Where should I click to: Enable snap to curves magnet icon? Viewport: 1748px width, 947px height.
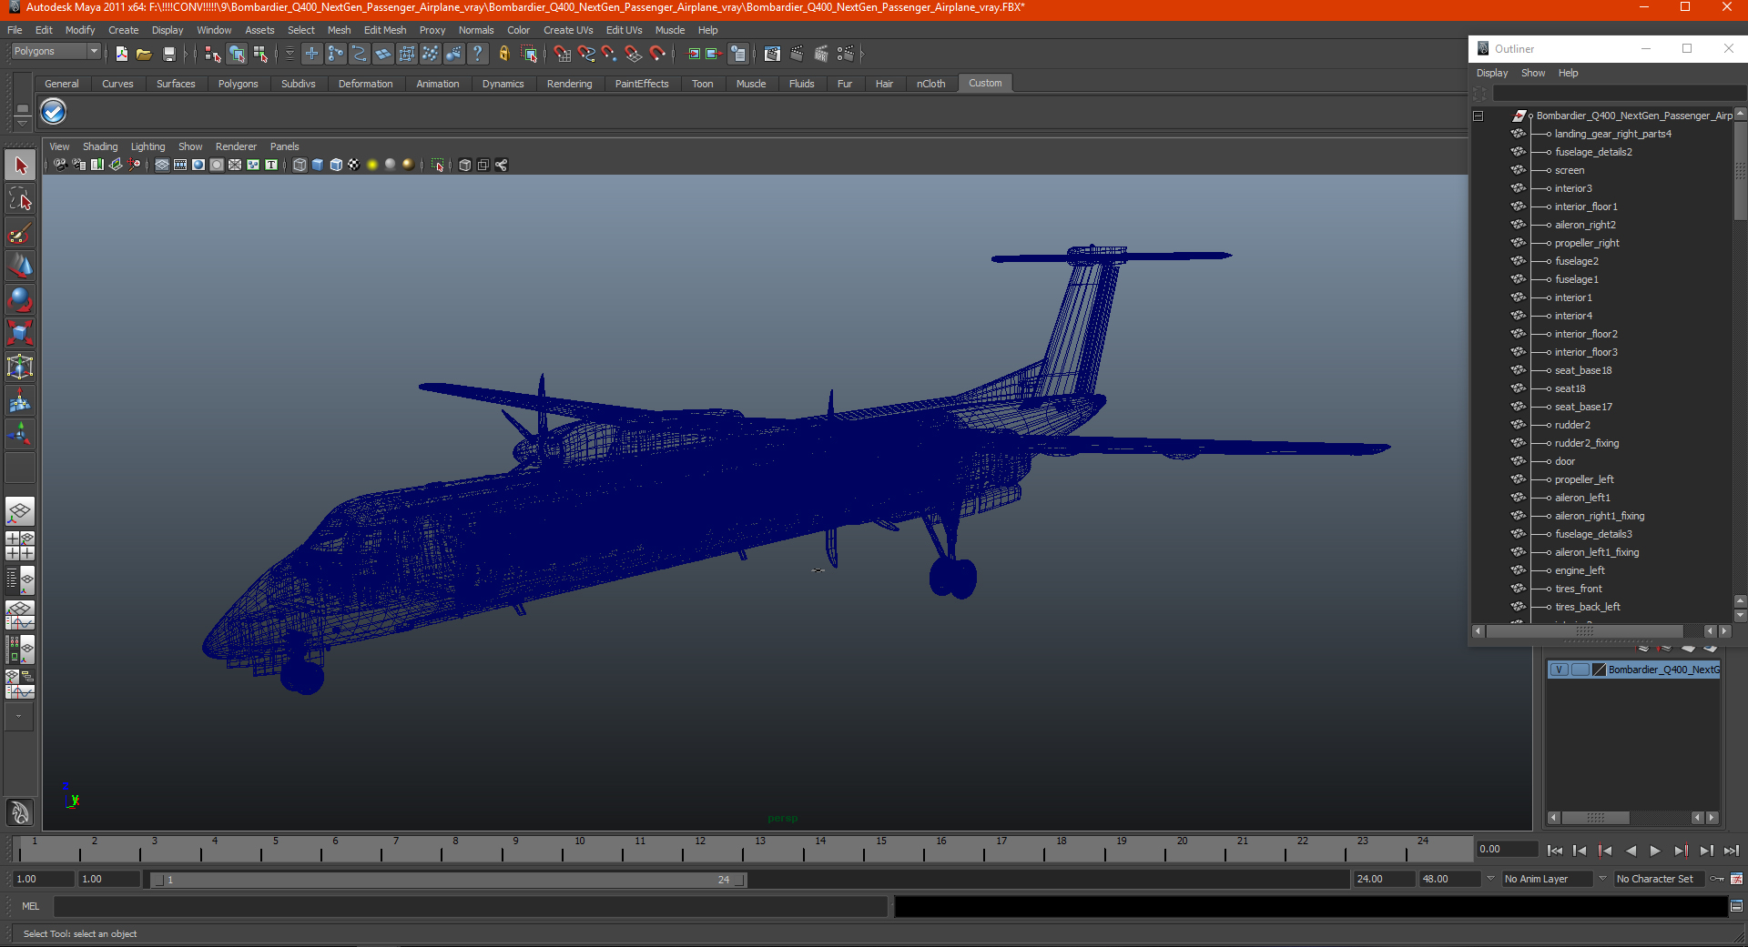click(x=586, y=54)
